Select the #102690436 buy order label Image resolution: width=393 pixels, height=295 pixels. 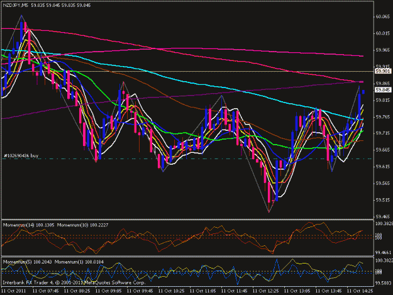tap(21, 155)
